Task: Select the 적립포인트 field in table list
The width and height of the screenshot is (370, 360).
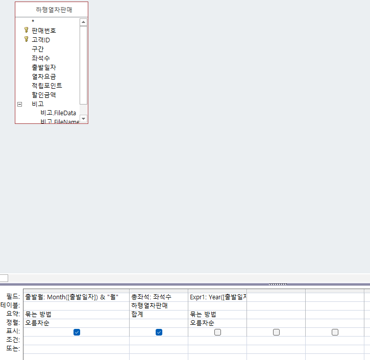Action: click(x=46, y=85)
